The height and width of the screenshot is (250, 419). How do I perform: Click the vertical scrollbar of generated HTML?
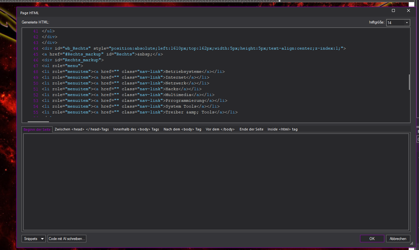coord(409,82)
